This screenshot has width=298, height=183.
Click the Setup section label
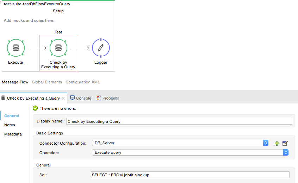[58, 11]
